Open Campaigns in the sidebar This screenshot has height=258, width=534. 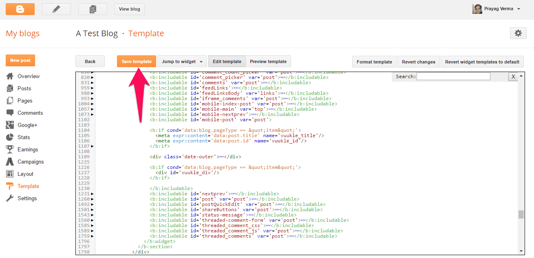pos(30,162)
